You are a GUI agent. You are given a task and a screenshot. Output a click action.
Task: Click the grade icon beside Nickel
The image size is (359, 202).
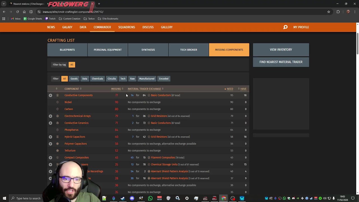(x=57, y=102)
